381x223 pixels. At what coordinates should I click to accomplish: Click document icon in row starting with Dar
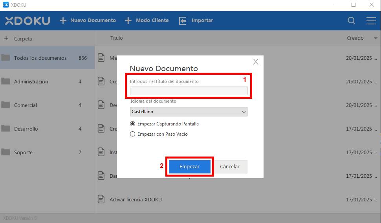click(101, 175)
